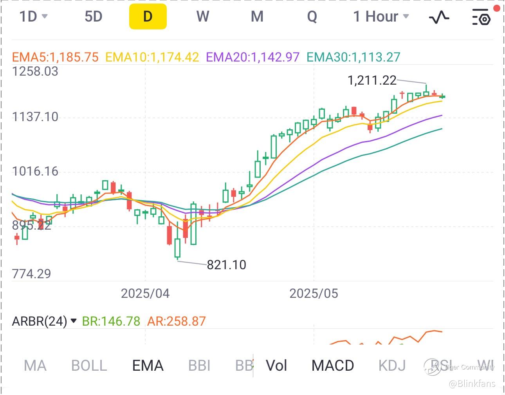505x395 pixels.
Task: Click the 1016.16 price axis label
Action: click(35, 171)
